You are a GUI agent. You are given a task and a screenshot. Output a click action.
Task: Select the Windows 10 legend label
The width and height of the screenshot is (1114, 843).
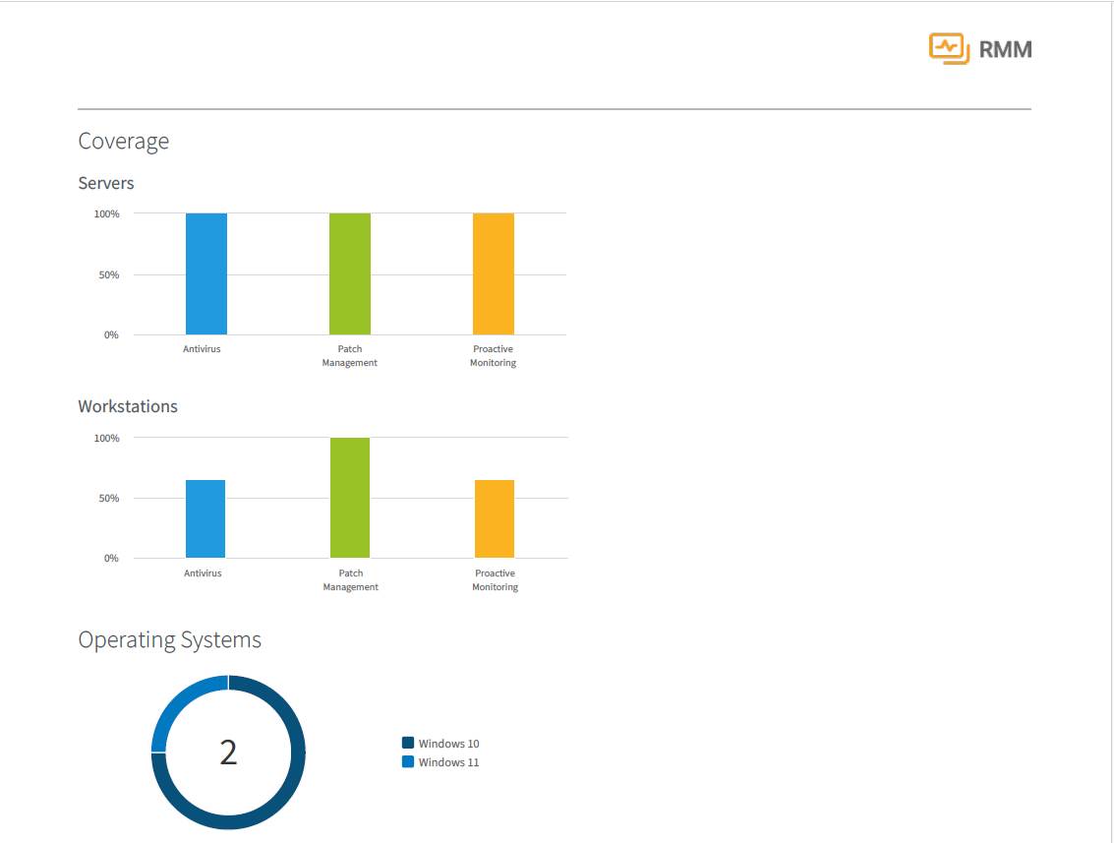pos(449,744)
